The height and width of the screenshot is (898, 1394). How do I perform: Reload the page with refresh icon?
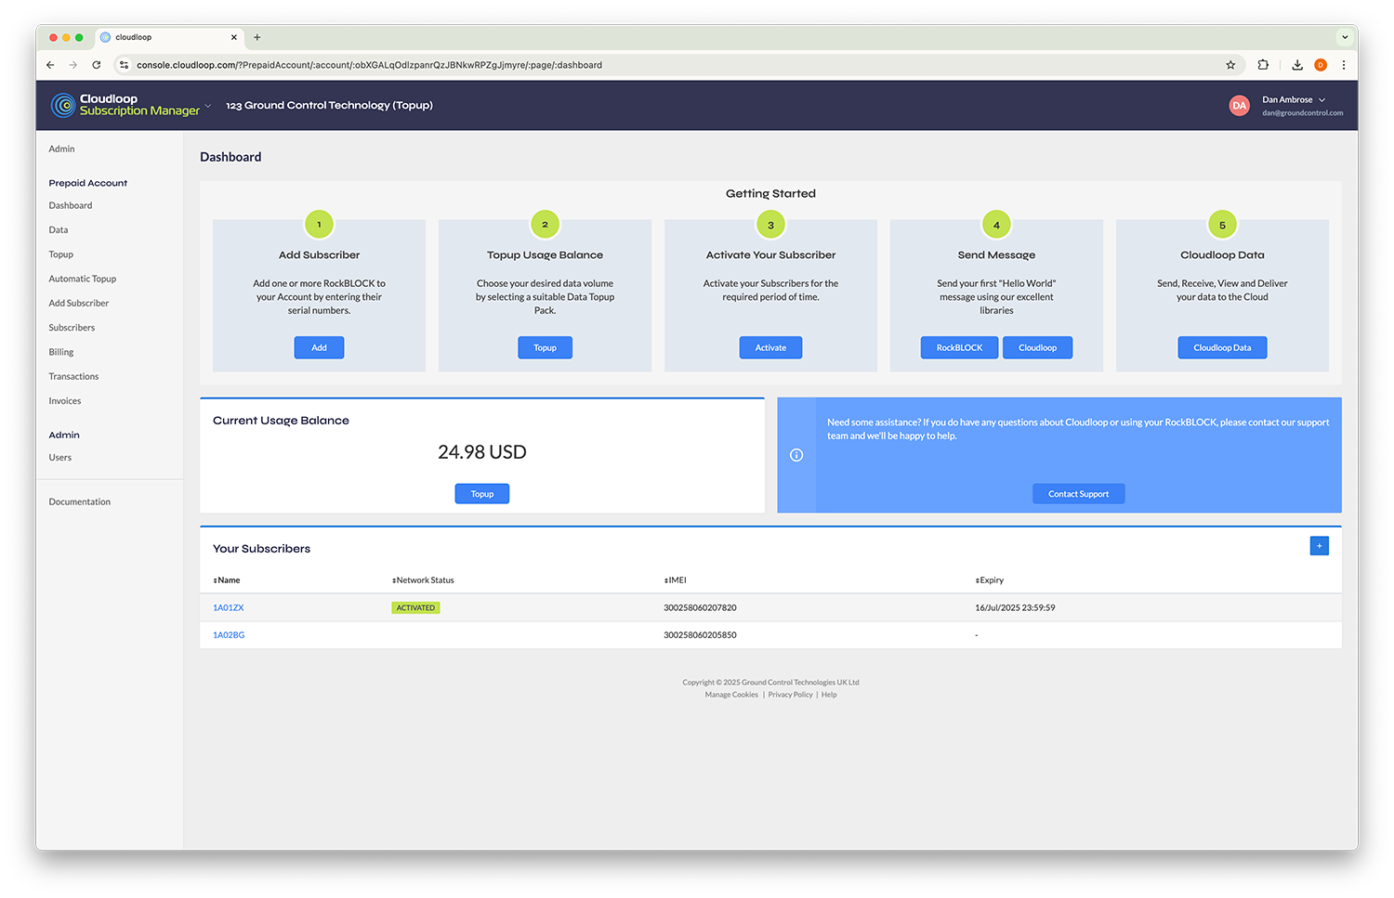97,65
